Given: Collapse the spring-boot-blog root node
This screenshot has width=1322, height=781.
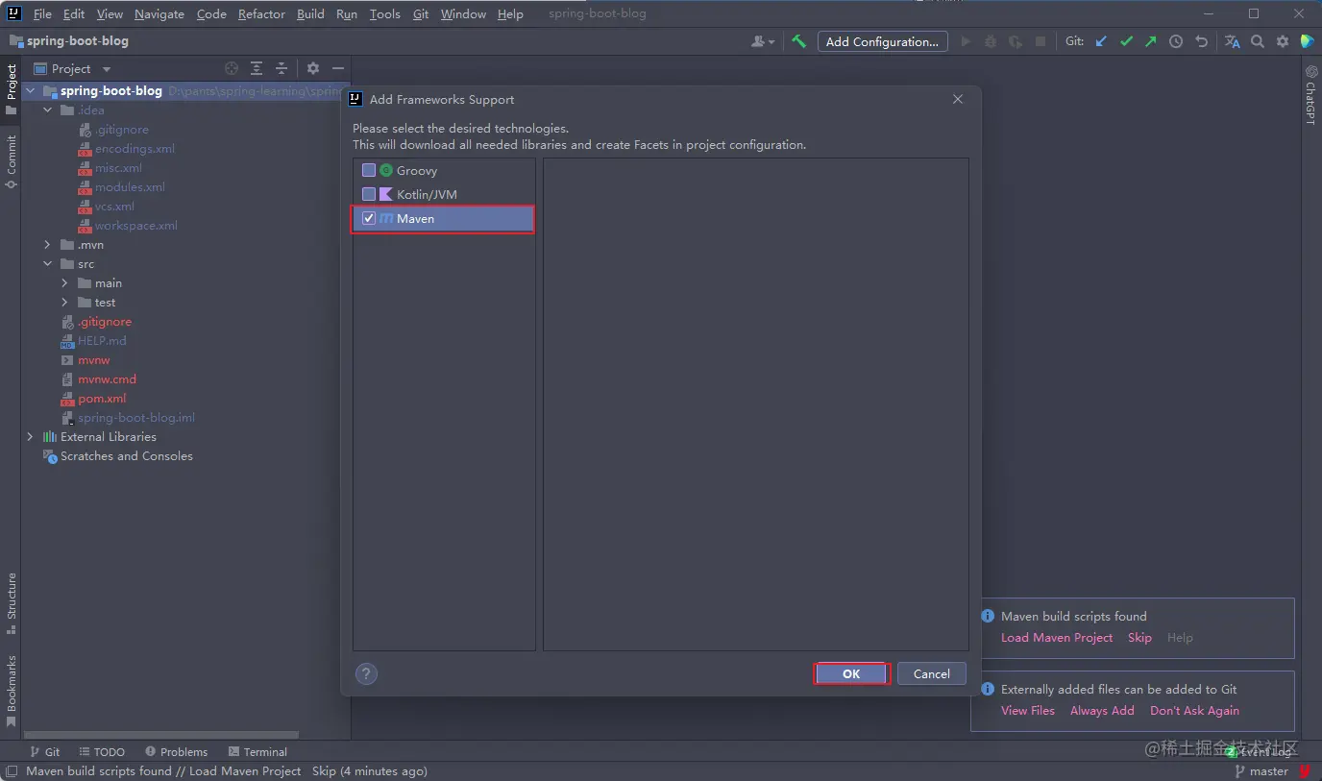Looking at the screenshot, I should tap(31, 91).
